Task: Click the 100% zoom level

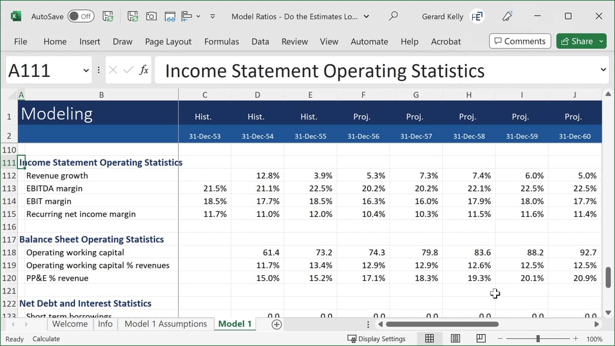Action: (594, 339)
